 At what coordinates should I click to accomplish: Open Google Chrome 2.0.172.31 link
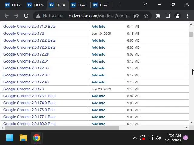click(26, 61)
